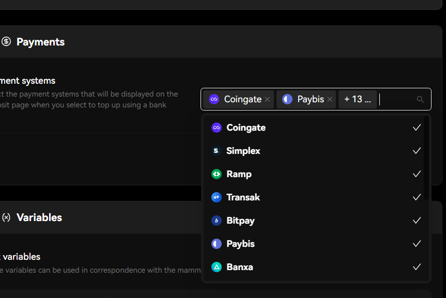Click the text cursor input in the selector
446x298 pixels.
(379, 99)
